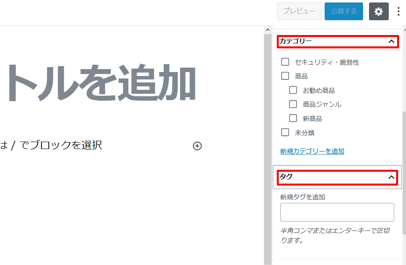Open settings with the gear icon
Image resolution: width=406 pixels, height=265 pixels.
(x=378, y=11)
